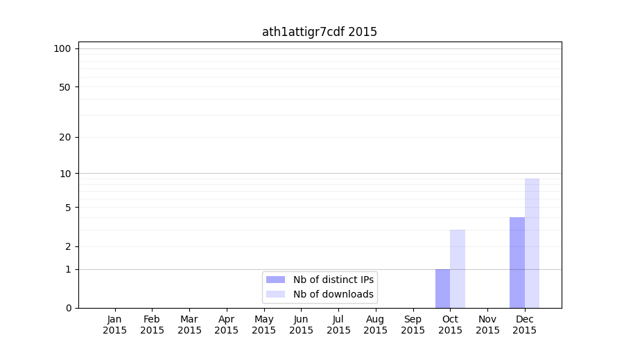The image size is (624, 346).
Task: Click the 'Jan 2015' x-axis label
Action: [x=115, y=325]
